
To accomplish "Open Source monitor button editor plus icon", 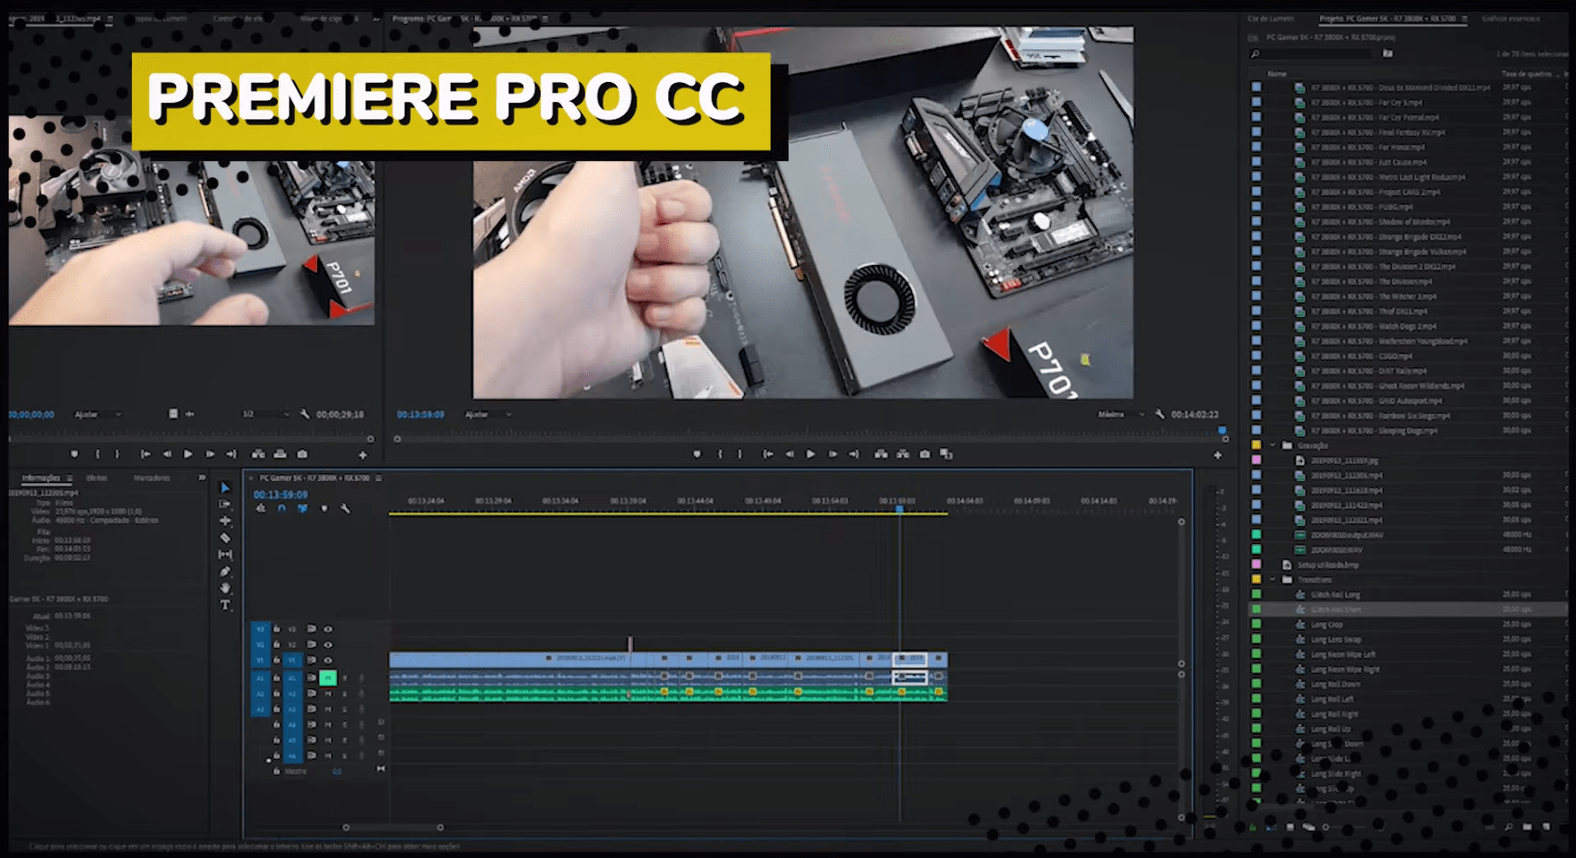I will 363,455.
